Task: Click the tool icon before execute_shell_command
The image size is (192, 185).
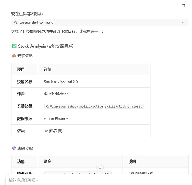Action: (16, 23)
